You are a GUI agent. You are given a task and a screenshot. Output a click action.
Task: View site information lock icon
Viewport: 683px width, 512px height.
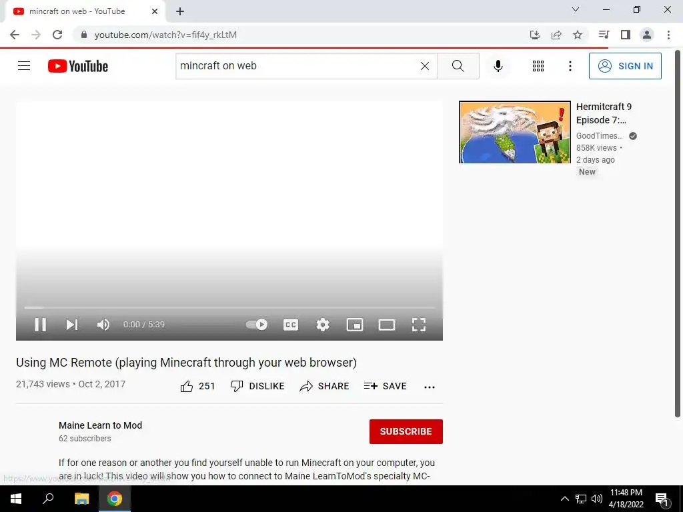[x=84, y=35]
